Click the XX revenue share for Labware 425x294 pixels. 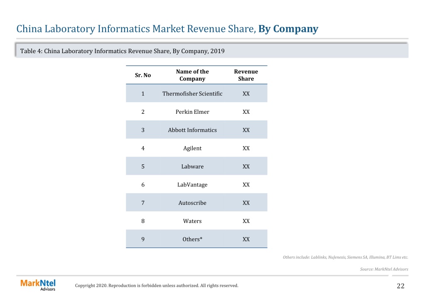246,167
